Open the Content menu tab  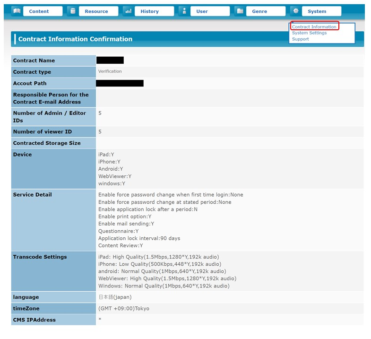tap(43, 11)
